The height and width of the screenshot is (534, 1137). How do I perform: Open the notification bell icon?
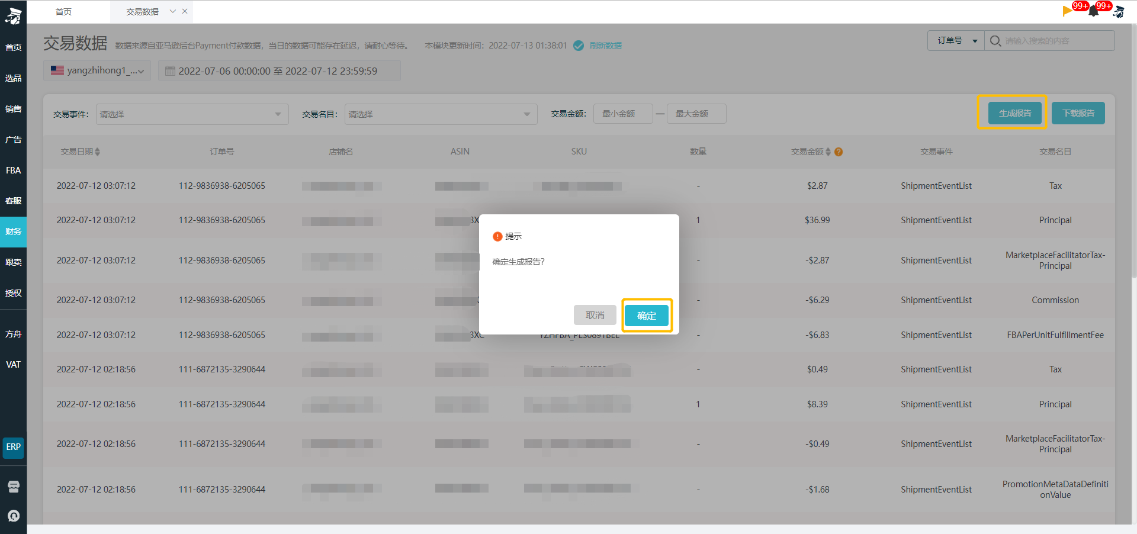point(1093,11)
